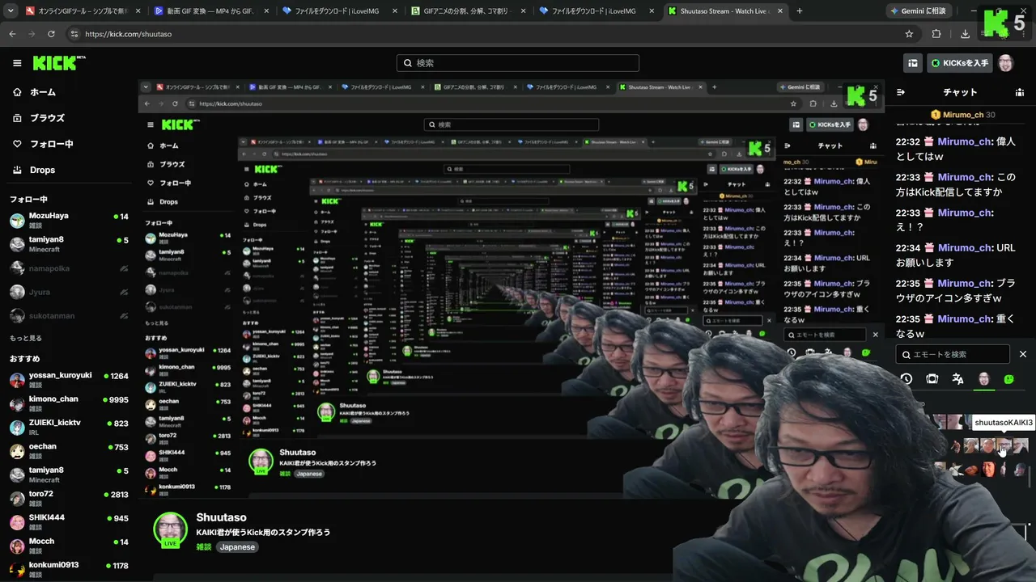Select the Shuutaso channel emotes tab

click(984, 378)
